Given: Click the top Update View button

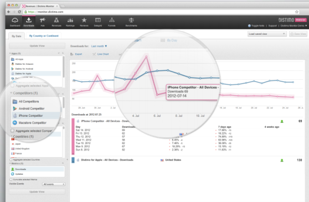Looking at the screenshot, I should tap(37, 46).
